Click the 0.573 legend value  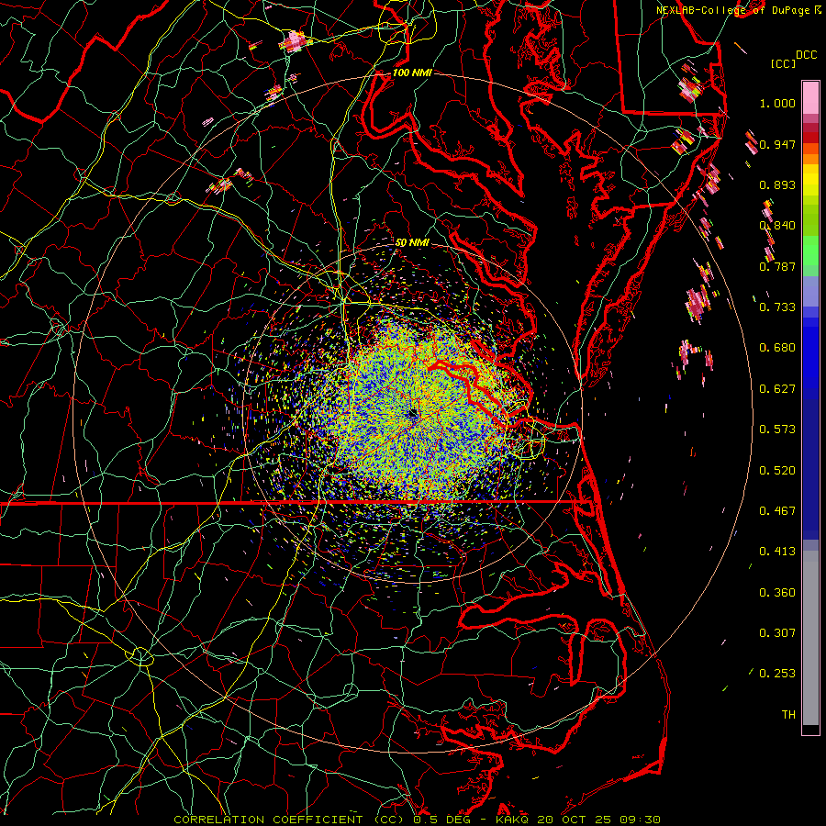777,430
